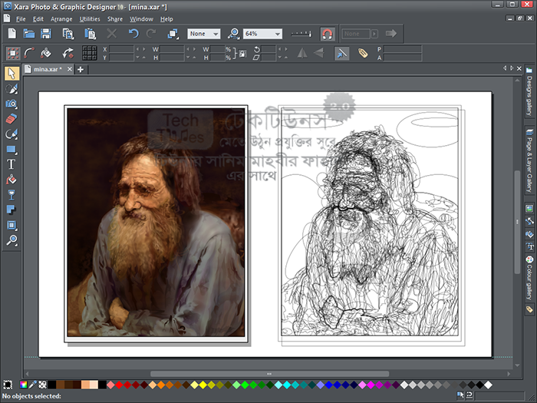Open the zoom percentage 64% dropdown
This screenshot has width=537, height=403.
pos(275,34)
